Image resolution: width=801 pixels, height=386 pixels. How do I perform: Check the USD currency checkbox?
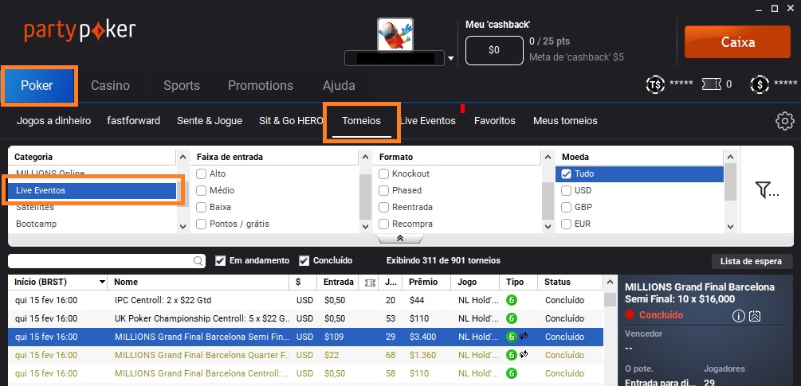coord(566,191)
